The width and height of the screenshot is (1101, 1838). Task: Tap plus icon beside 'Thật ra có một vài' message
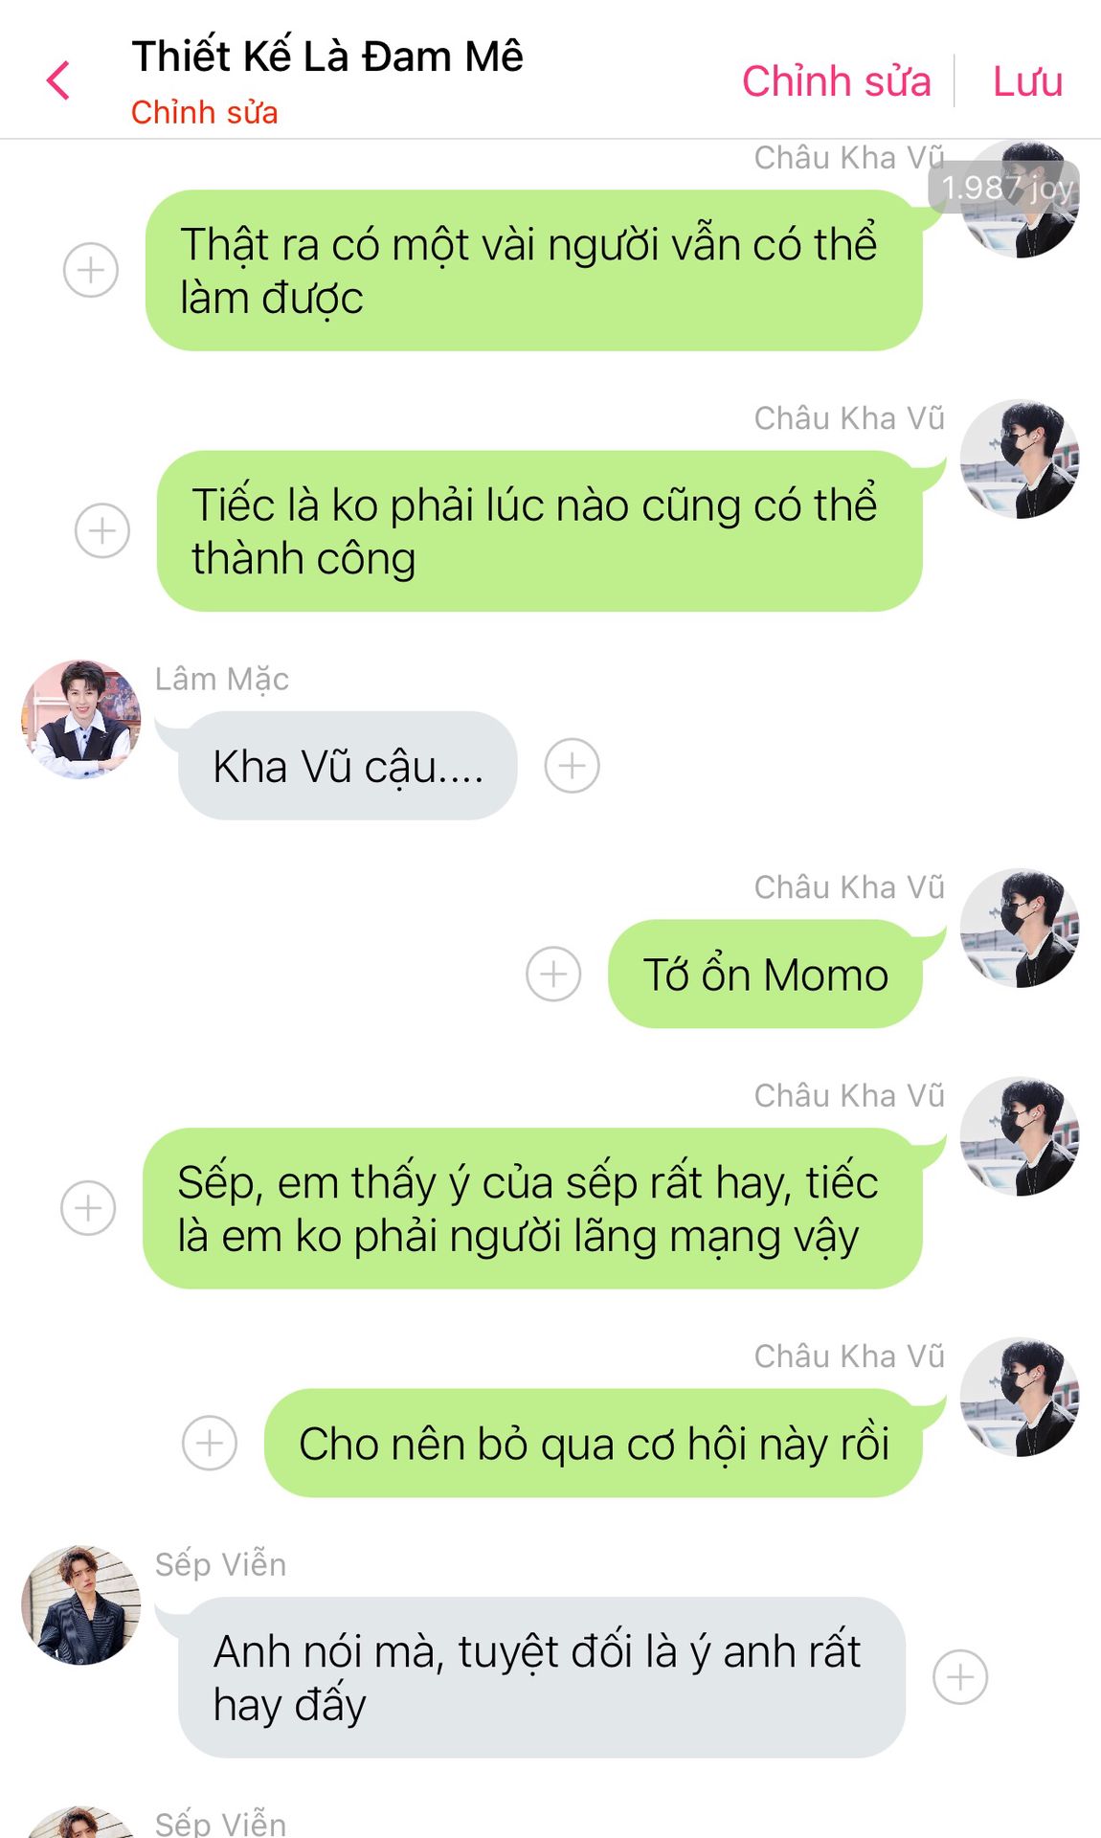tap(91, 270)
